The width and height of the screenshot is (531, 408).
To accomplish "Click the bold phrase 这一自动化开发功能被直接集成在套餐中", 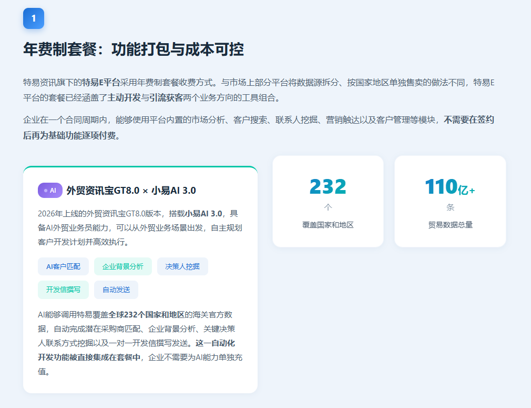I will (x=137, y=350).
